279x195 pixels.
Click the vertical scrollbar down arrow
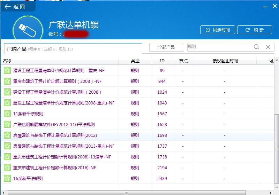pyautogui.click(x=277, y=187)
